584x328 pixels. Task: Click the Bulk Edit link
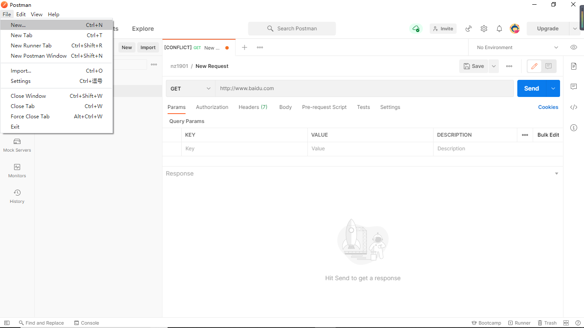pyautogui.click(x=548, y=135)
